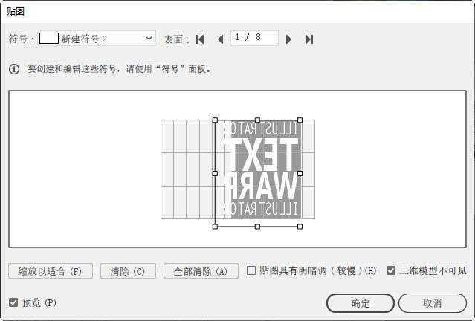Click the bottom-left handle of the artwork bounding box

point(215,227)
